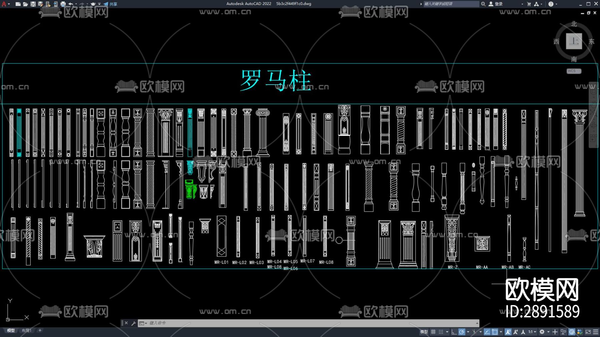
Task: Toggle ortho mode in status bar
Action: coord(454,332)
